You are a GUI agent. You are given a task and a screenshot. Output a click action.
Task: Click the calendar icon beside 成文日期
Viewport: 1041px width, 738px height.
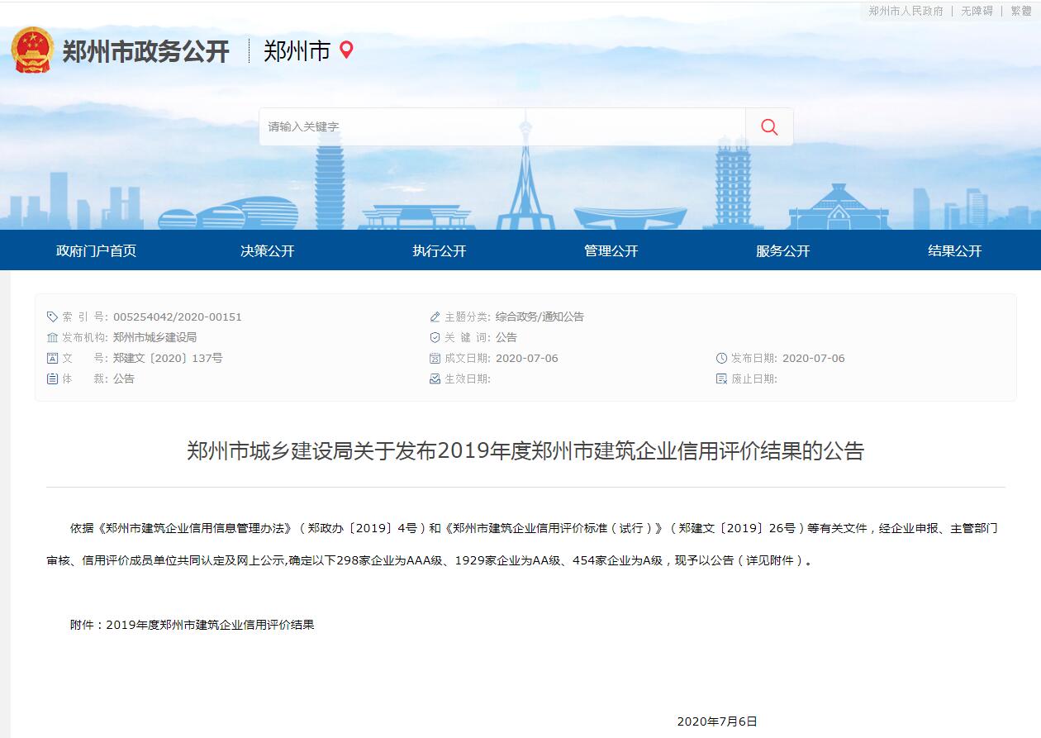[435, 358]
